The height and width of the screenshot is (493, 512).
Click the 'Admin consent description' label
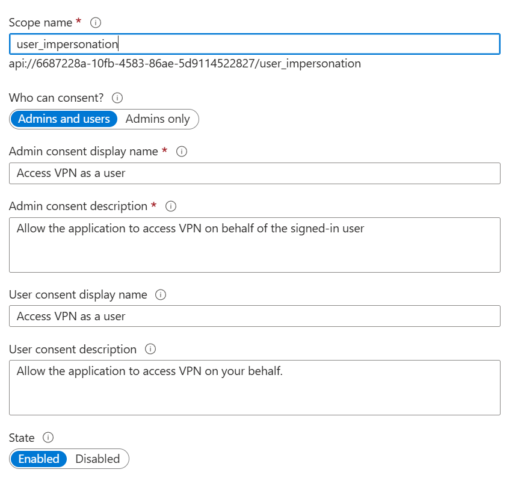(x=78, y=206)
